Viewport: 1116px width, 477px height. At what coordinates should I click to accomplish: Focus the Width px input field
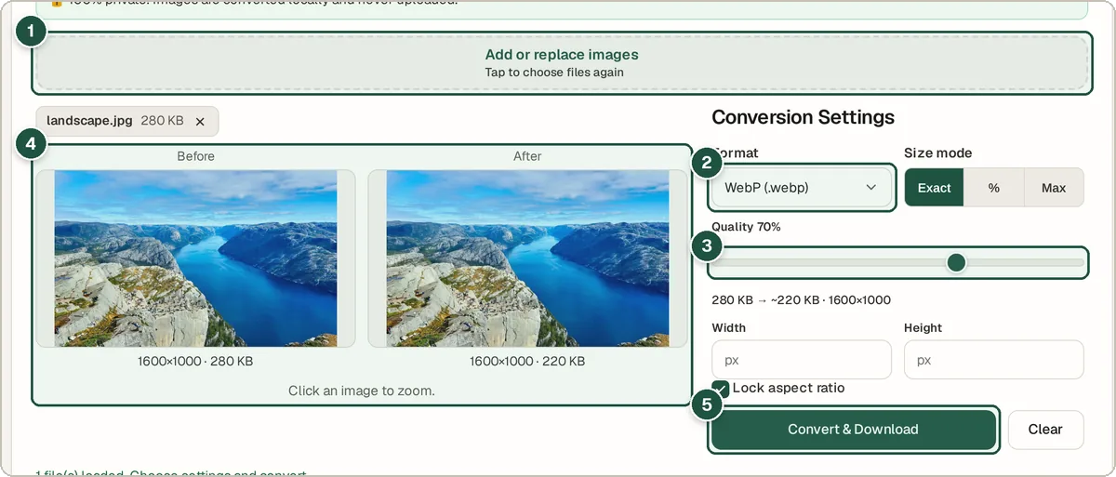[x=802, y=360]
